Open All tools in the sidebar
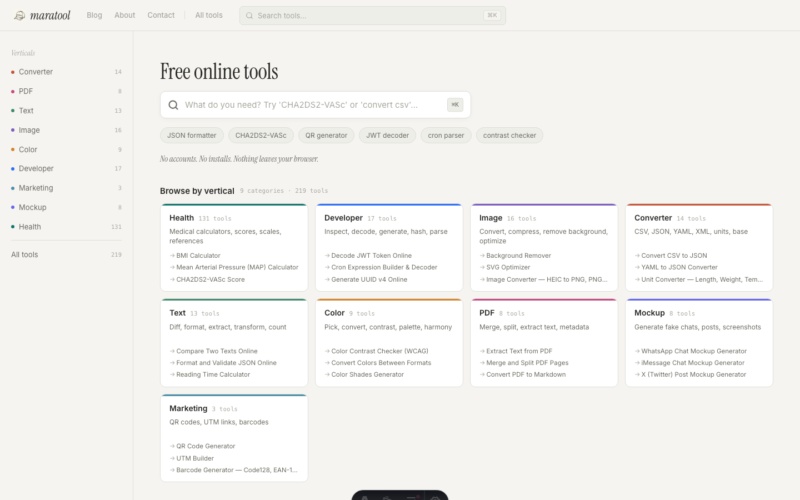Viewport: 800px width, 500px height. click(67, 254)
